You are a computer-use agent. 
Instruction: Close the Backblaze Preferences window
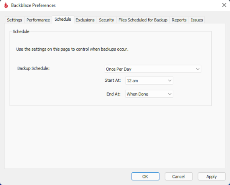[224, 5]
